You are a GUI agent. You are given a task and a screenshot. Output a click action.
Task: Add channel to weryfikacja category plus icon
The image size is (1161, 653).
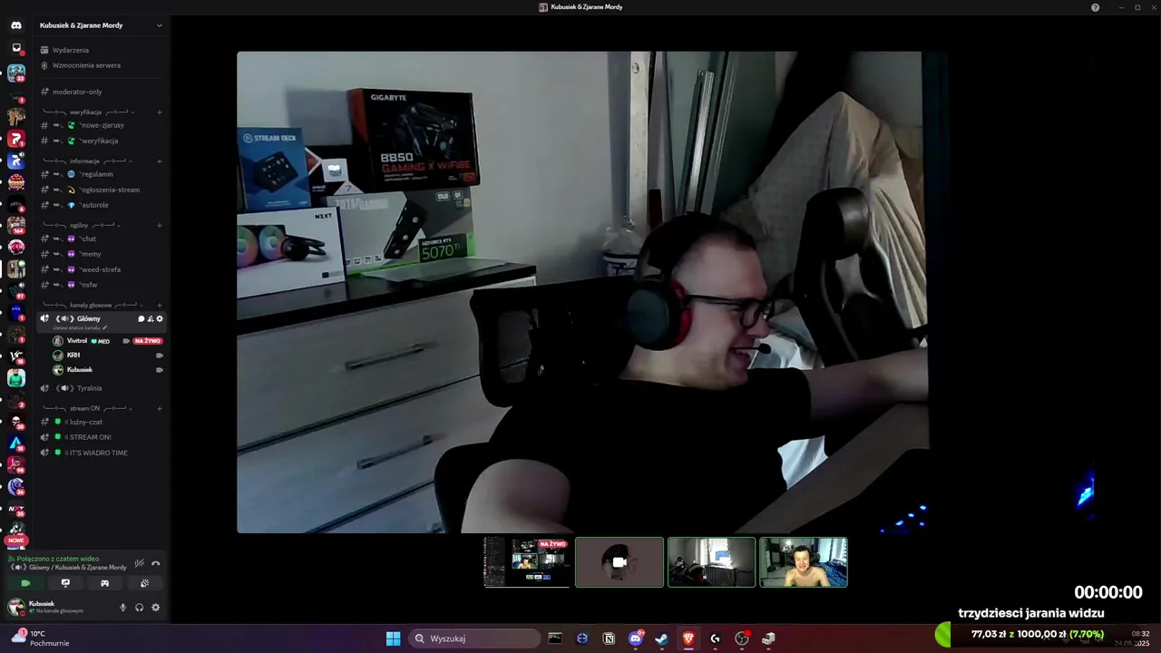(x=159, y=112)
